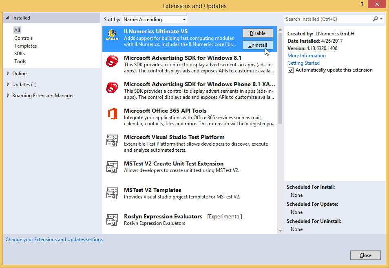Select the Controls filter

[23, 38]
